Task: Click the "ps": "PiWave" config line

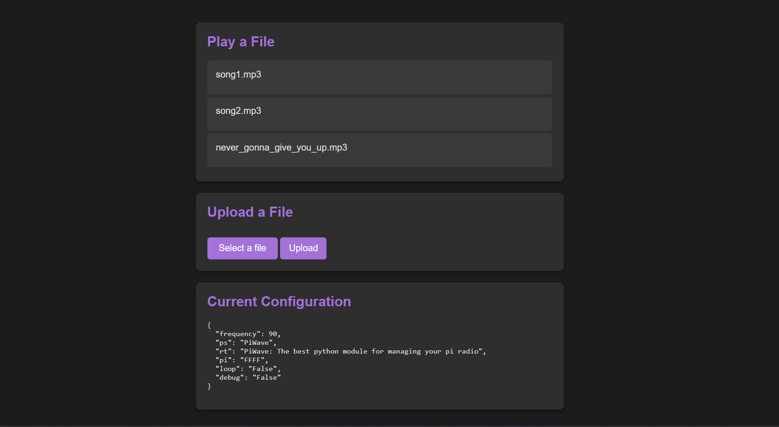Action: pyautogui.click(x=246, y=343)
